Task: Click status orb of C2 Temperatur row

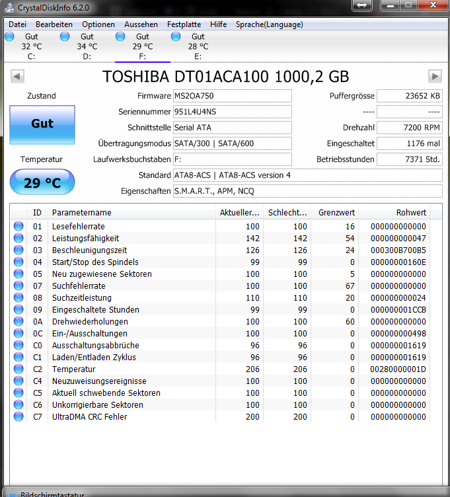Action: tap(19, 369)
